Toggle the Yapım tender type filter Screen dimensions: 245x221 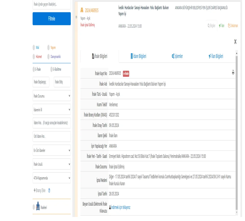coord(49,48)
